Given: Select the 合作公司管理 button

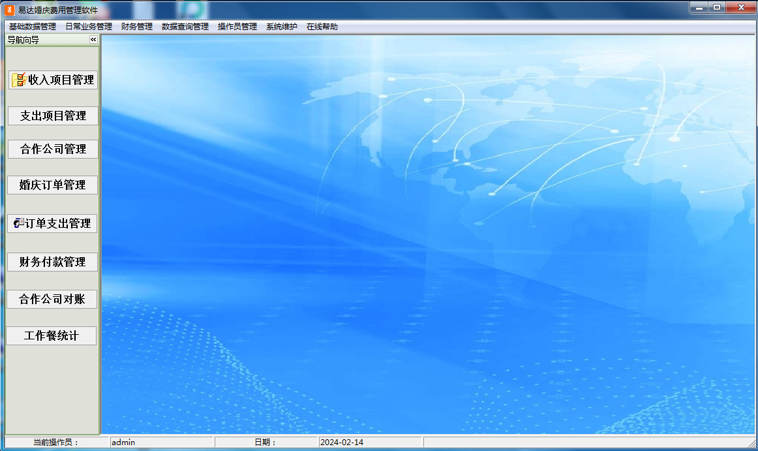Looking at the screenshot, I should pos(53,149).
